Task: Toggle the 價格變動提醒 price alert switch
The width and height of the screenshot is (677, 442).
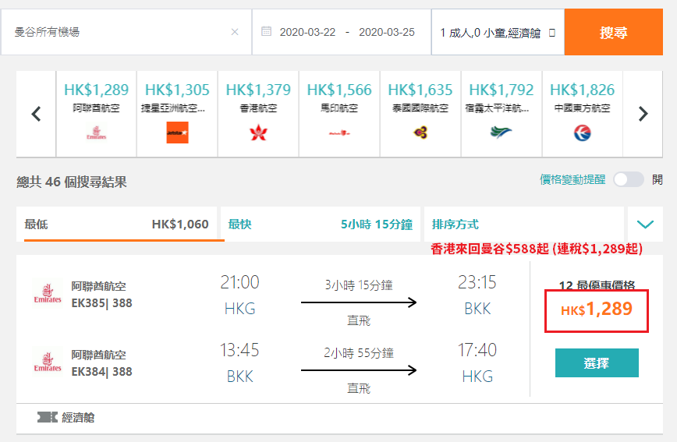Action: coord(628,179)
